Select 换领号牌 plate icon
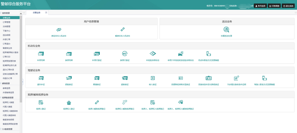The width and height of the screenshot is (297, 133). pyautogui.click(x=69, y=54)
